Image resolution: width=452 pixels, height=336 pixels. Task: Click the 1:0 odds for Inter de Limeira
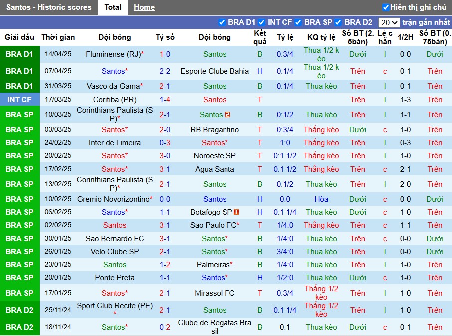285,143
